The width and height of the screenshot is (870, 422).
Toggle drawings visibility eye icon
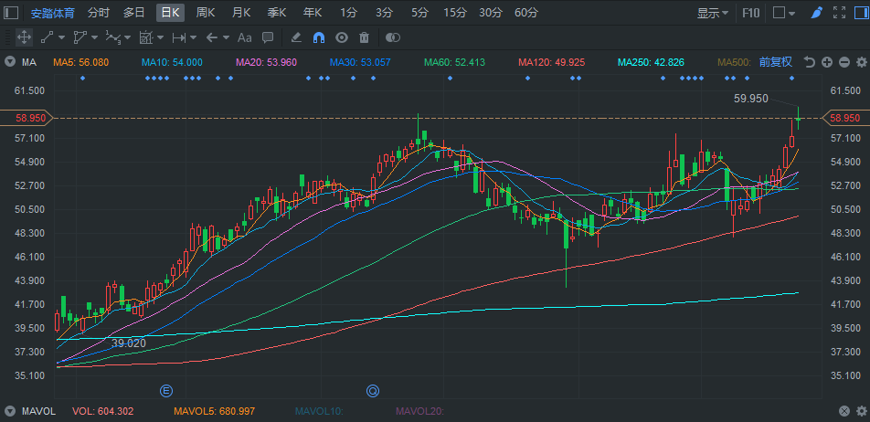coord(342,37)
